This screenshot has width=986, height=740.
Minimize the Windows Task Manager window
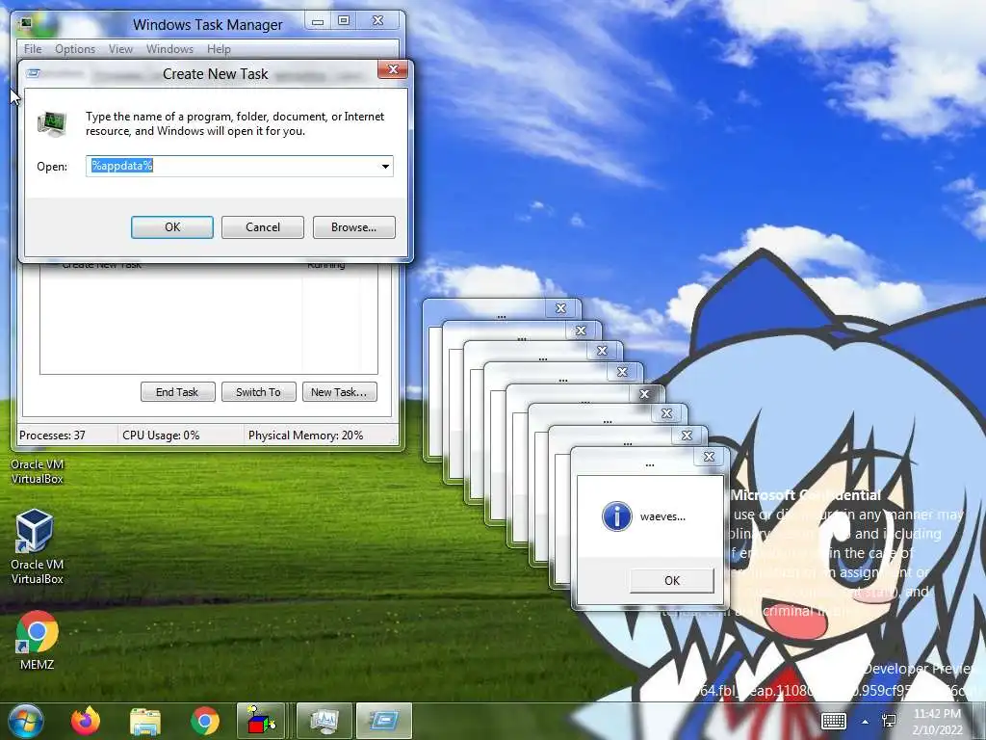(318, 21)
